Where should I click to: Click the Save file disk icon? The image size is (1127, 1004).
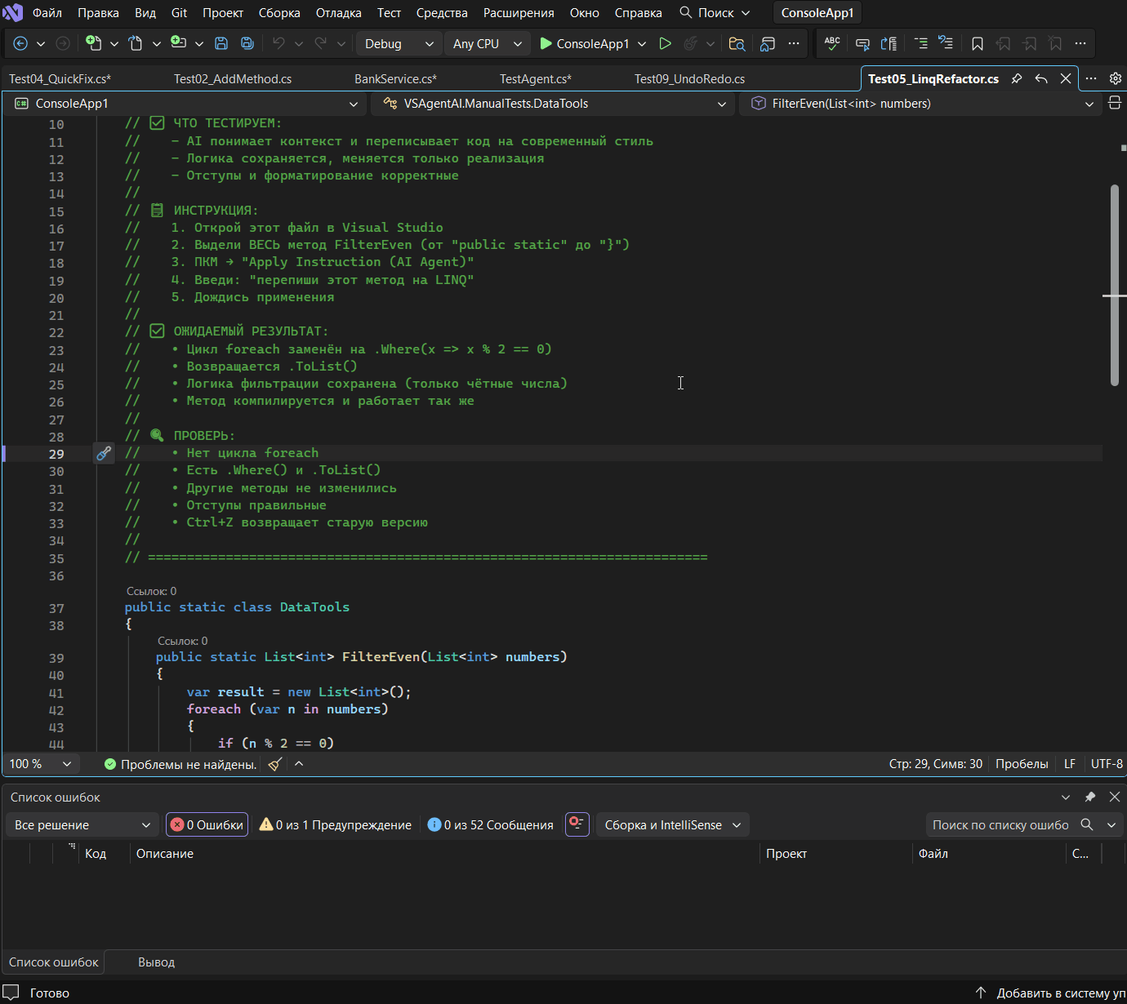[220, 43]
